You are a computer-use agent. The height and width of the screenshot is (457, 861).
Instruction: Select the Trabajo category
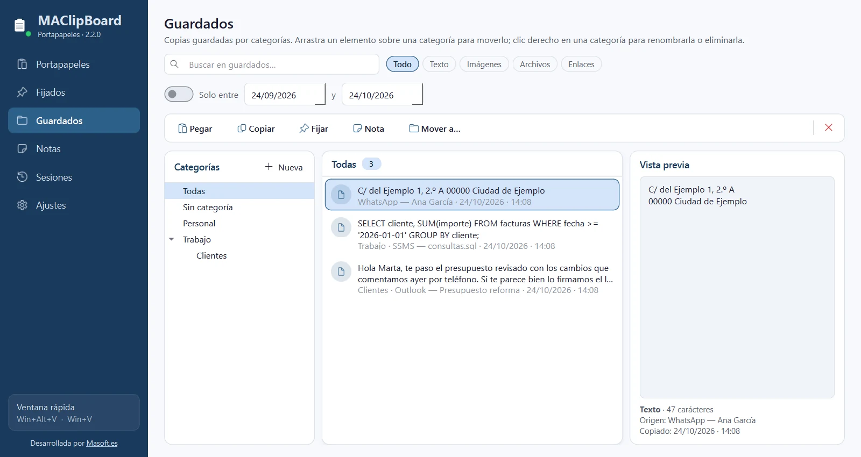pos(239,239)
